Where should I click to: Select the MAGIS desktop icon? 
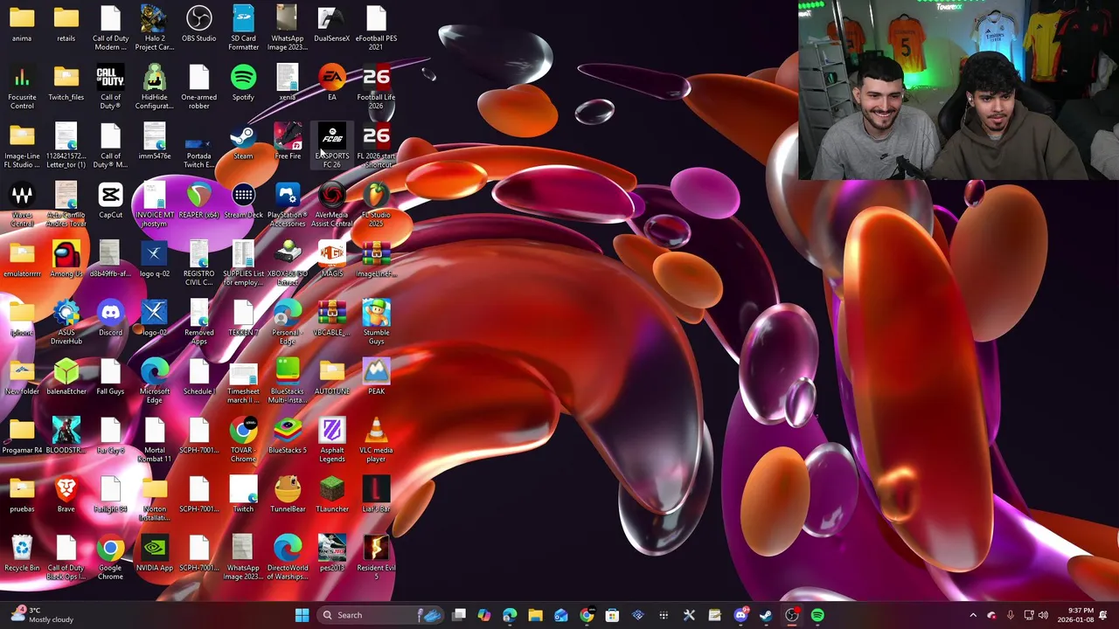pyautogui.click(x=332, y=260)
